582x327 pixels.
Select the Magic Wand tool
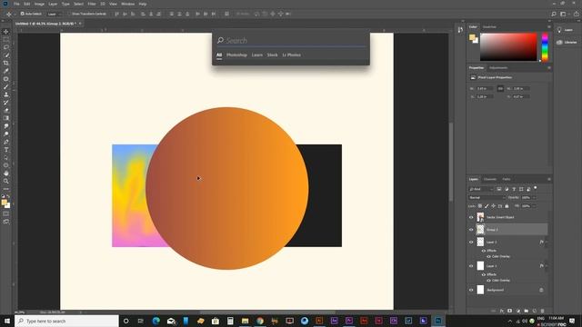point(6,55)
